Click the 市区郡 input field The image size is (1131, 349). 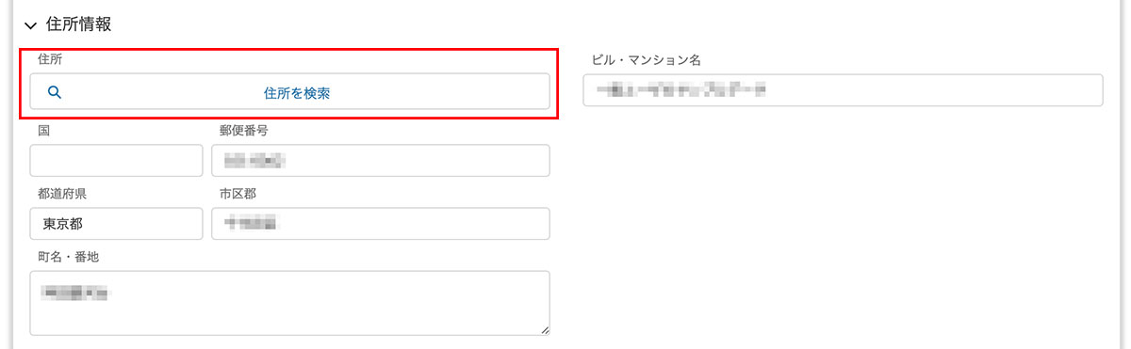(381, 224)
